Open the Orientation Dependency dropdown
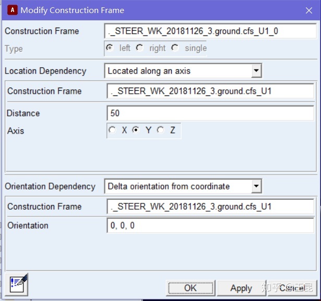The width and height of the screenshot is (321, 301). point(256,186)
